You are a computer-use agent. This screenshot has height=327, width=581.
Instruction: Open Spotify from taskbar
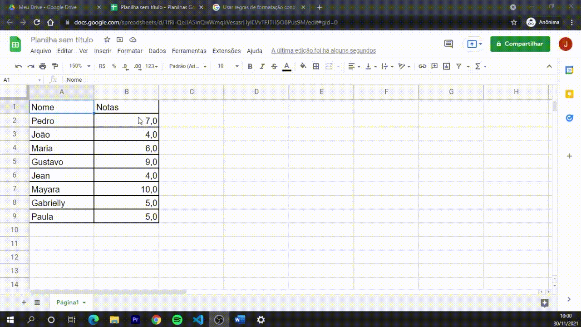pyautogui.click(x=177, y=320)
